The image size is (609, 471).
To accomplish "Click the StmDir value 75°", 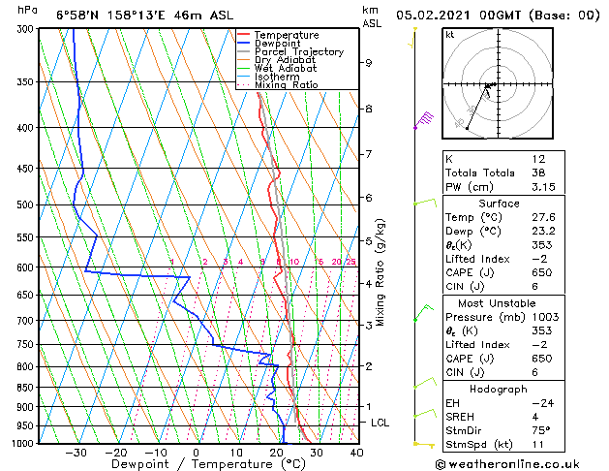I will coord(541,430).
